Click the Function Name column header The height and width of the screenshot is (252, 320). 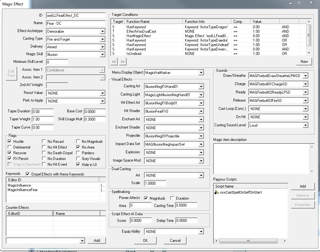click(153, 22)
